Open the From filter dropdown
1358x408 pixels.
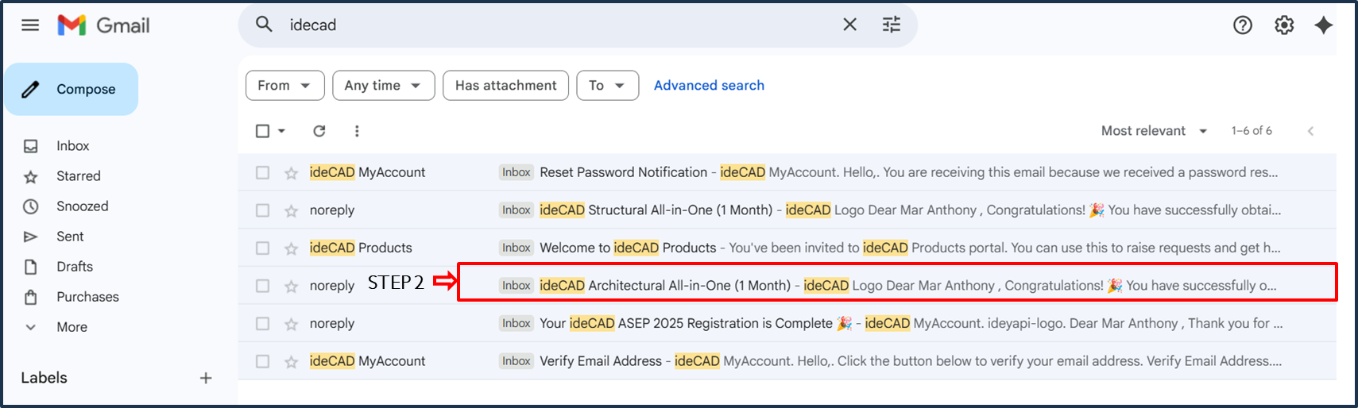[x=285, y=86]
